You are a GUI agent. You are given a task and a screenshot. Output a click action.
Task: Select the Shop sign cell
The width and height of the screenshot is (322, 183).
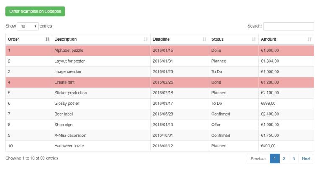(x=101, y=125)
